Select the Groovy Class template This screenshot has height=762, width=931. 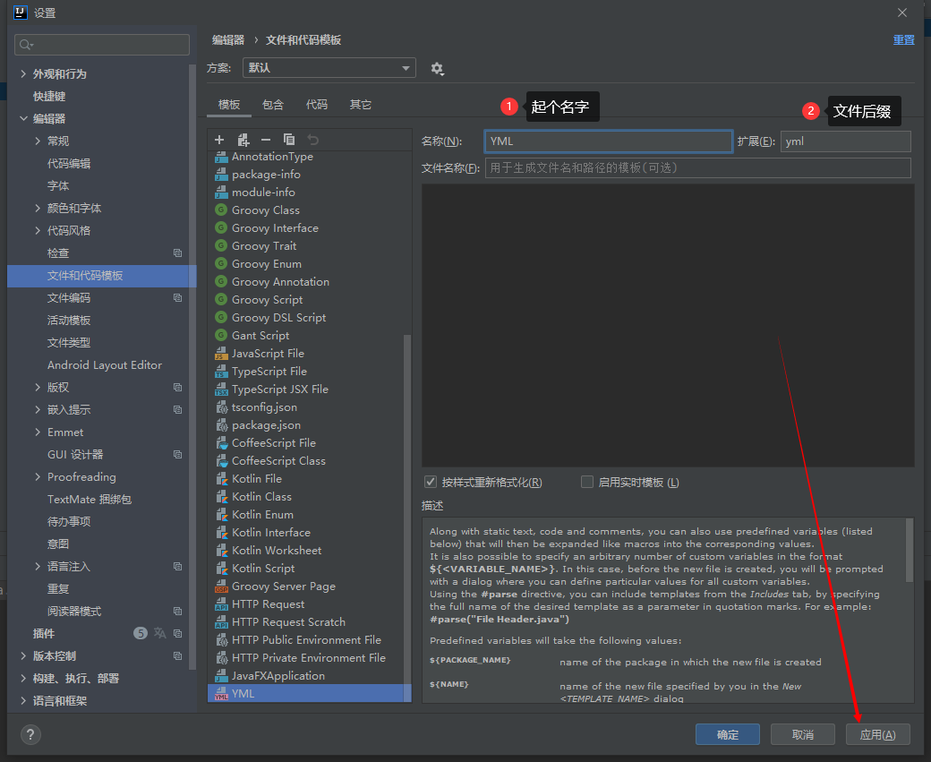point(265,210)
